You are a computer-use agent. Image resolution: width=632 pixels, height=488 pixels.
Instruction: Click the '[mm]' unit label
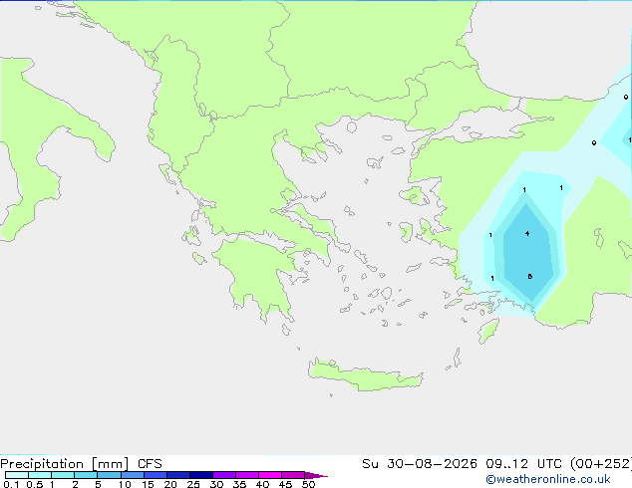coord(110,464)
